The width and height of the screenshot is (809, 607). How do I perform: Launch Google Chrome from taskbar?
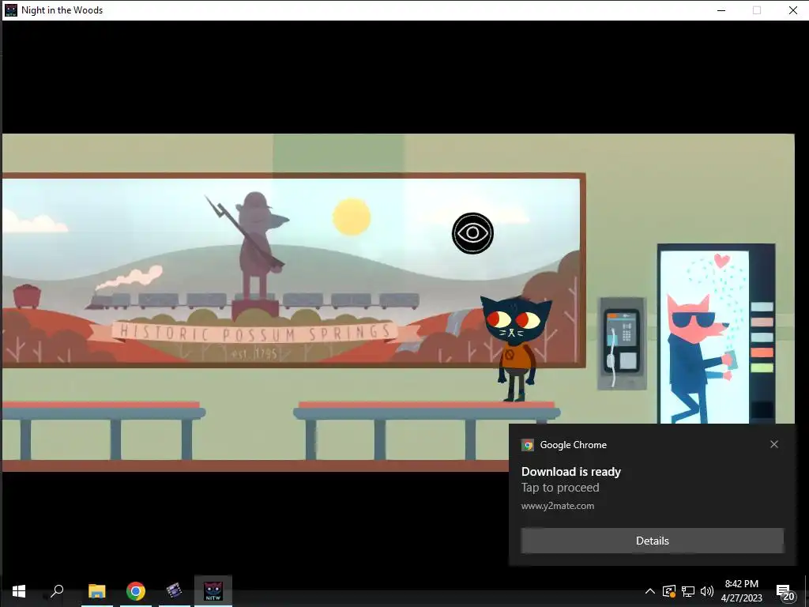point(136,591)
